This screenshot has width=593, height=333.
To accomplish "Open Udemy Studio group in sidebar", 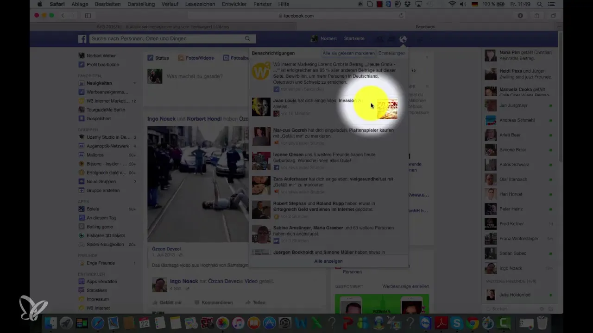I will [107, 137].
